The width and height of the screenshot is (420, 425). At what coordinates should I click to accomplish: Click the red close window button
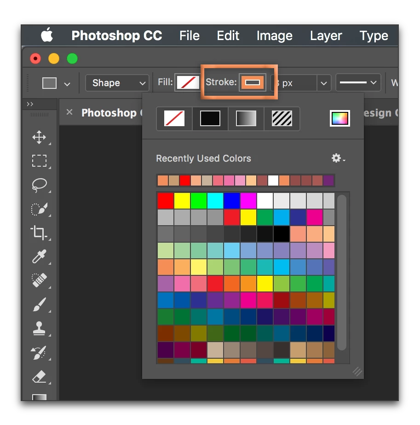[35, 58]
